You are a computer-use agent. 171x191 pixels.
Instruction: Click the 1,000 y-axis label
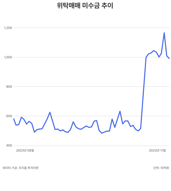8,57
